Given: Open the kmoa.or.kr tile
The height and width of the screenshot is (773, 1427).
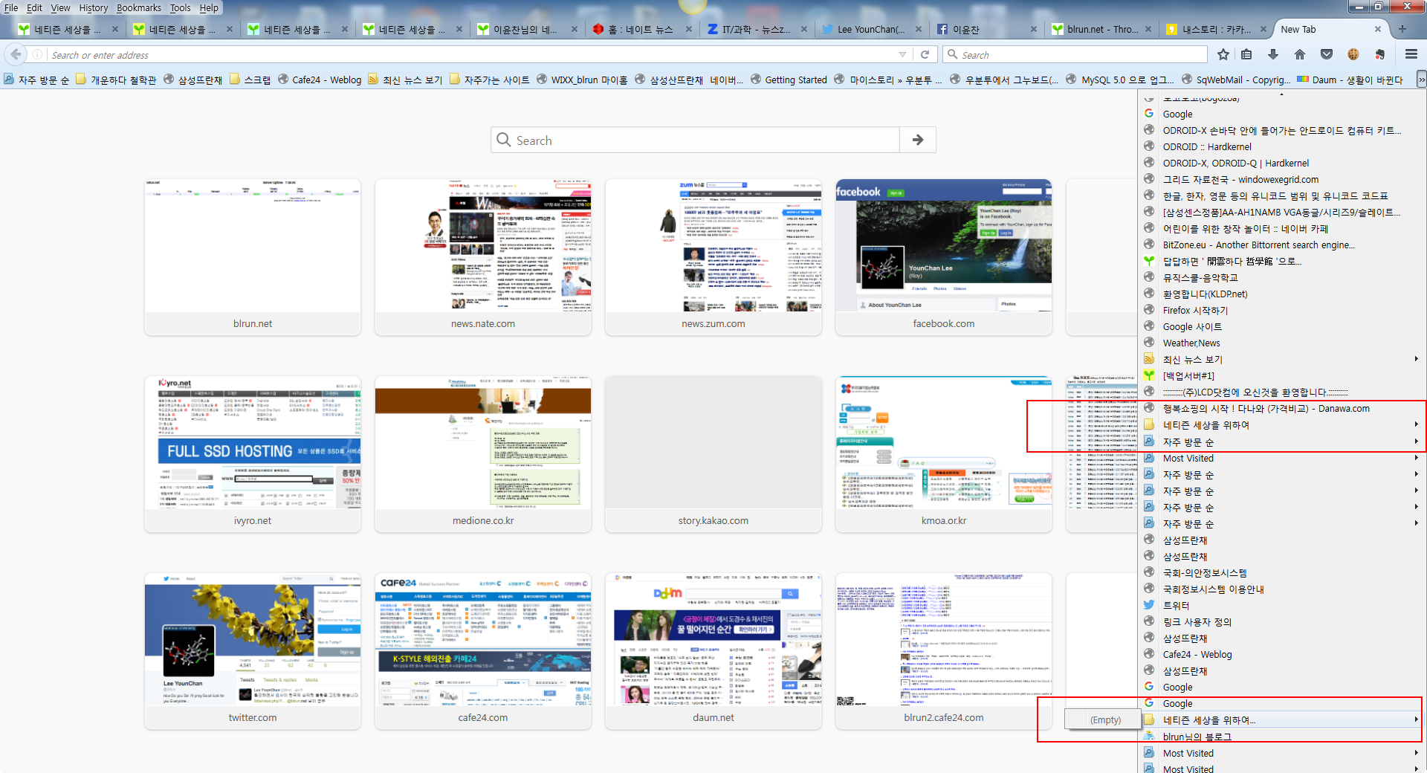Looking at the screenshot, I should tap(944, 453).
